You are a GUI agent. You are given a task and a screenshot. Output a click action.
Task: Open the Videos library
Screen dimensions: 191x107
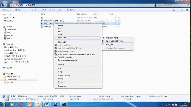pos(10,38)
